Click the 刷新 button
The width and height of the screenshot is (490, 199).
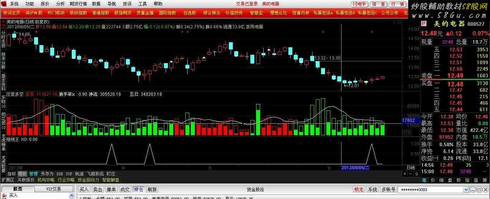pyautogui.click(x=152, y=189)
